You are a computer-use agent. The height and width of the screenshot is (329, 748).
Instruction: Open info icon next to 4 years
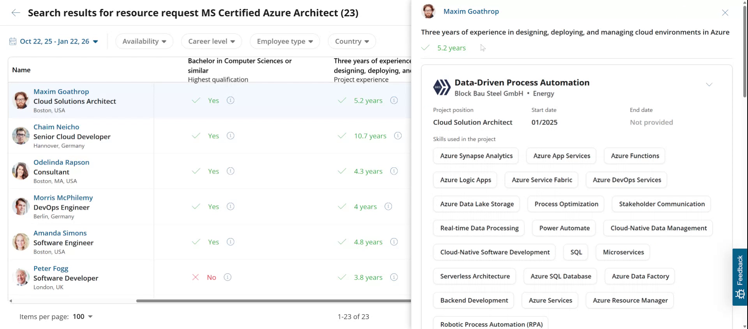[x=388, y=206]
